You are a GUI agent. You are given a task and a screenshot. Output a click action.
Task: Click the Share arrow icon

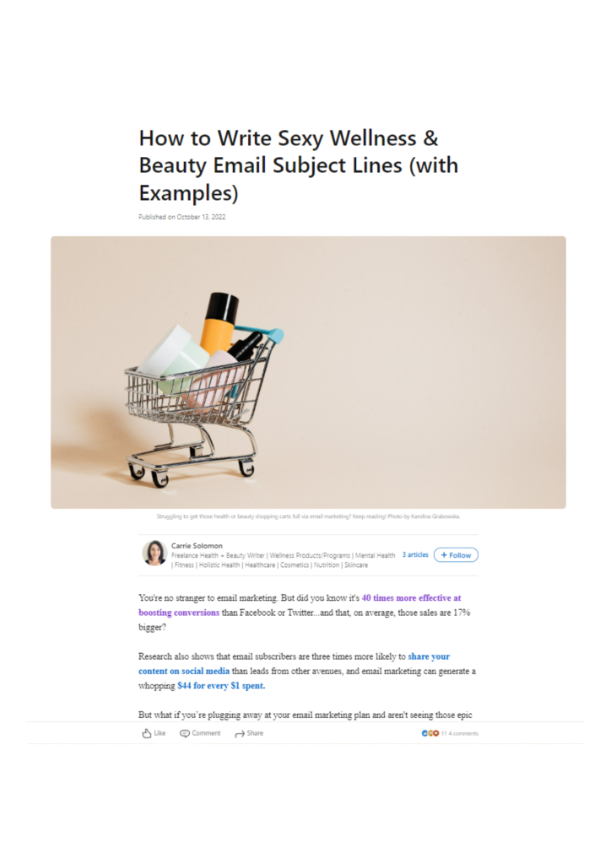240,734
